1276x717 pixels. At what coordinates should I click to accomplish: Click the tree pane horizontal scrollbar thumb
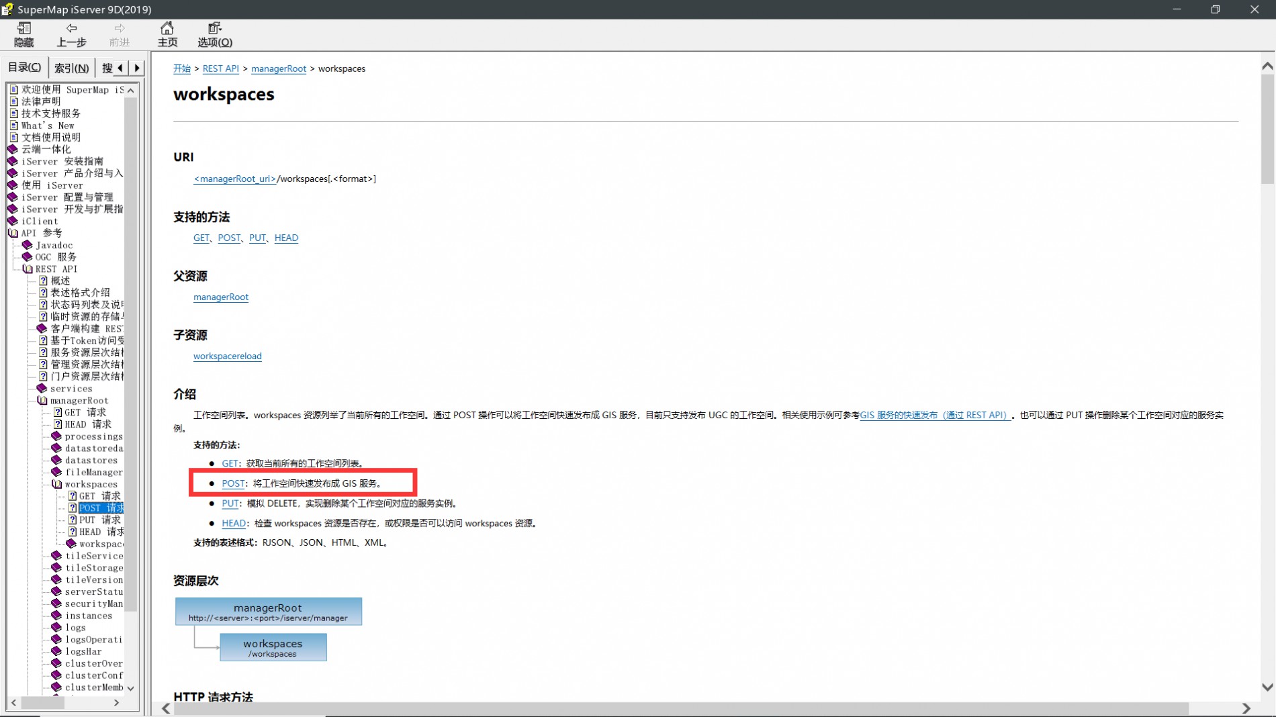(42, 703)
